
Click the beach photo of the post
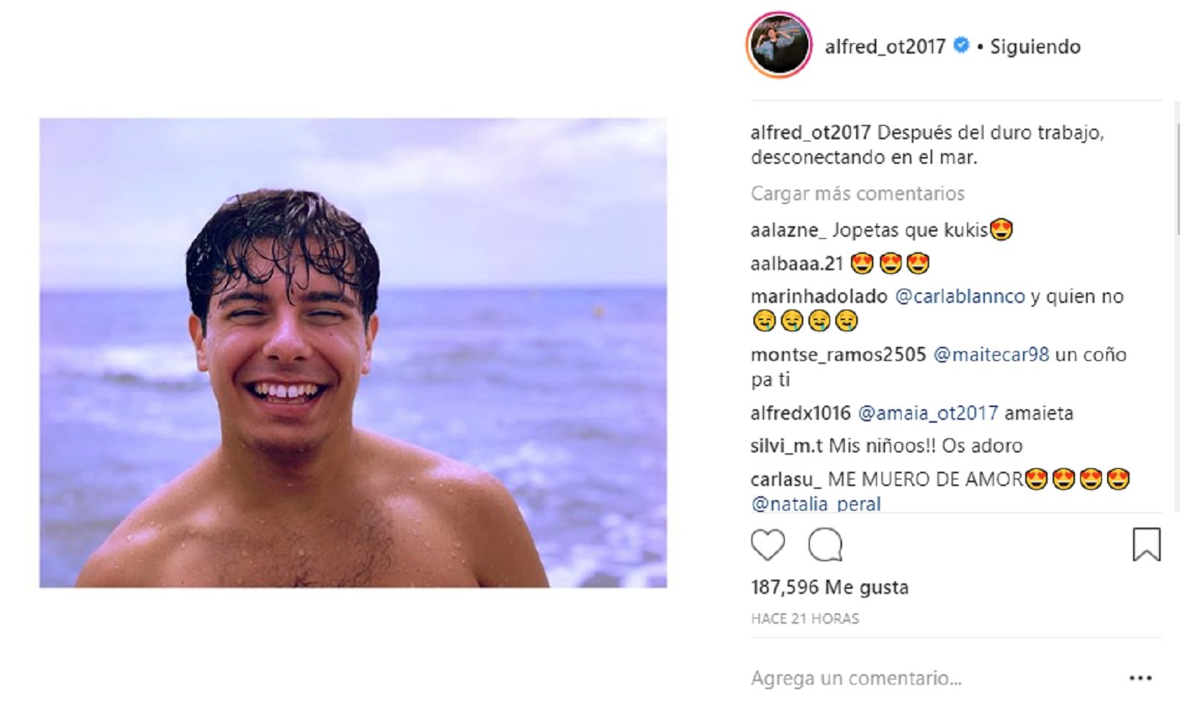pyautogui.click(x=353, y=353)
